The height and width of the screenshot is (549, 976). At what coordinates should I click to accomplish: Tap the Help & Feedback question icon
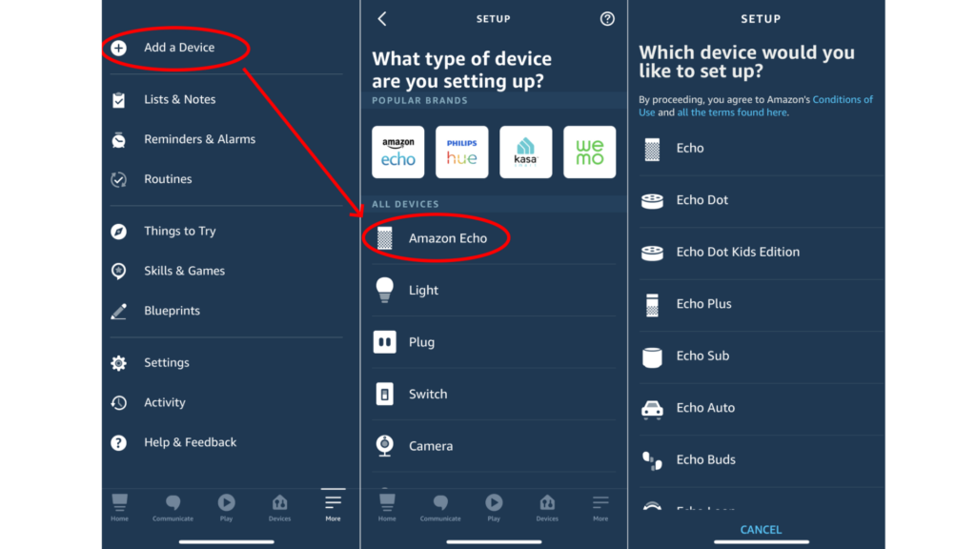(118, 442)
